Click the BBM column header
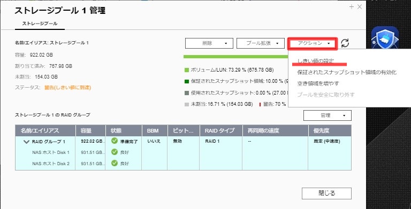Image resolution: width=411 pixels, height=209 pixels. 155,130
